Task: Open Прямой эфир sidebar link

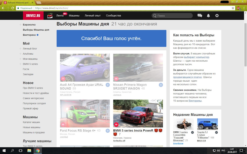Action: pyautogui.click(x=30, y=109)
